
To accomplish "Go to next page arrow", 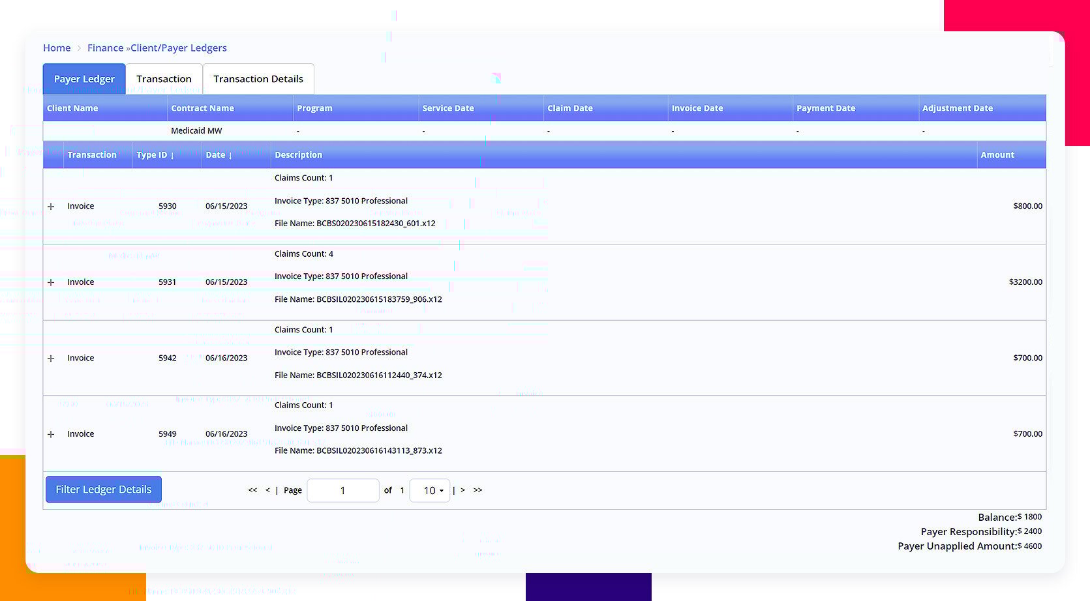I will 462,490.
